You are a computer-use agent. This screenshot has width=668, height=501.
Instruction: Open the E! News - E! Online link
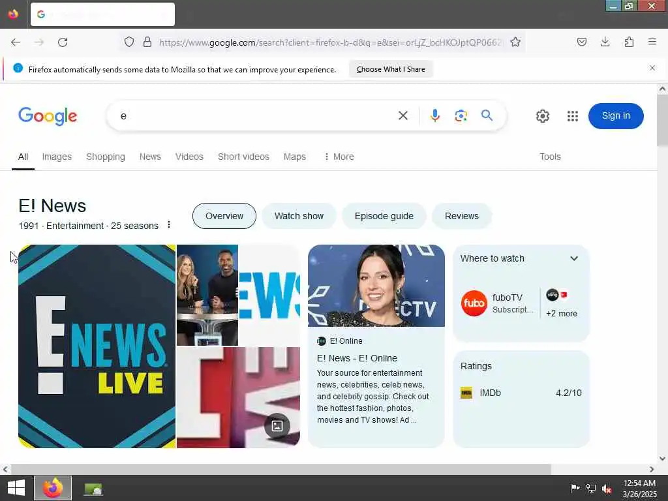[357, 358]
